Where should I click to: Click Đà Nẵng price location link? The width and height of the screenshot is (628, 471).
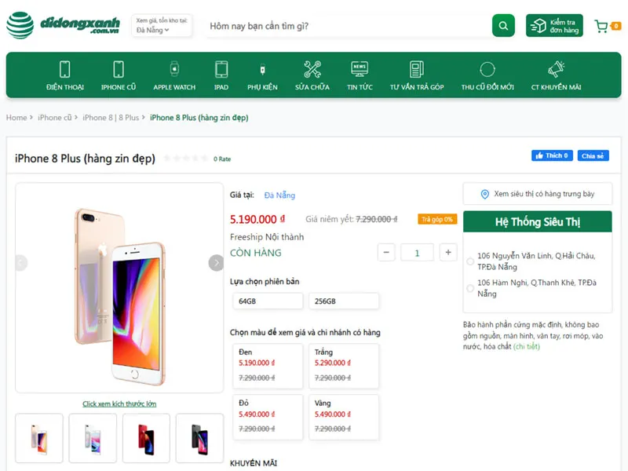279,195
